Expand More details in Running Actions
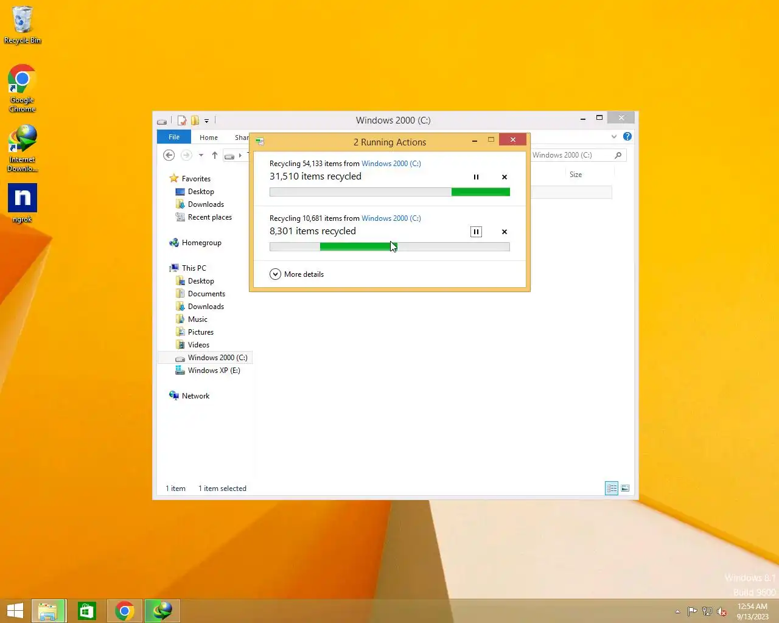This screenshot has width=779, height=623. [x=297, y=274]
